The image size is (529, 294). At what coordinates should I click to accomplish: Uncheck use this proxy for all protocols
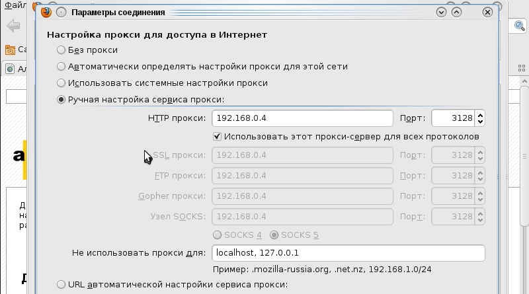[217, 137]
